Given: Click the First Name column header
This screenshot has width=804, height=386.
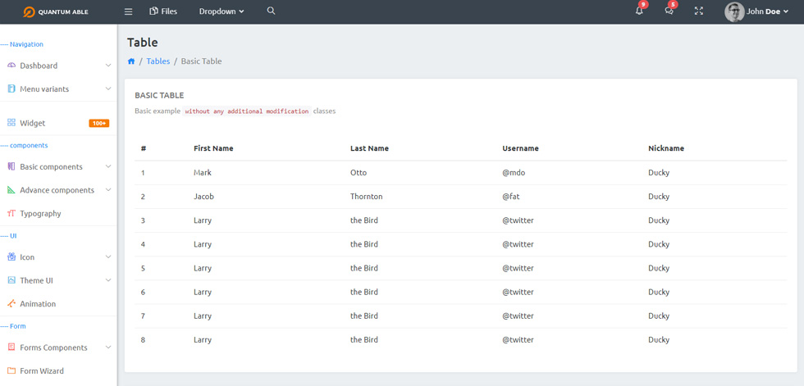Looking at the screenshot, I should (213, 148).
